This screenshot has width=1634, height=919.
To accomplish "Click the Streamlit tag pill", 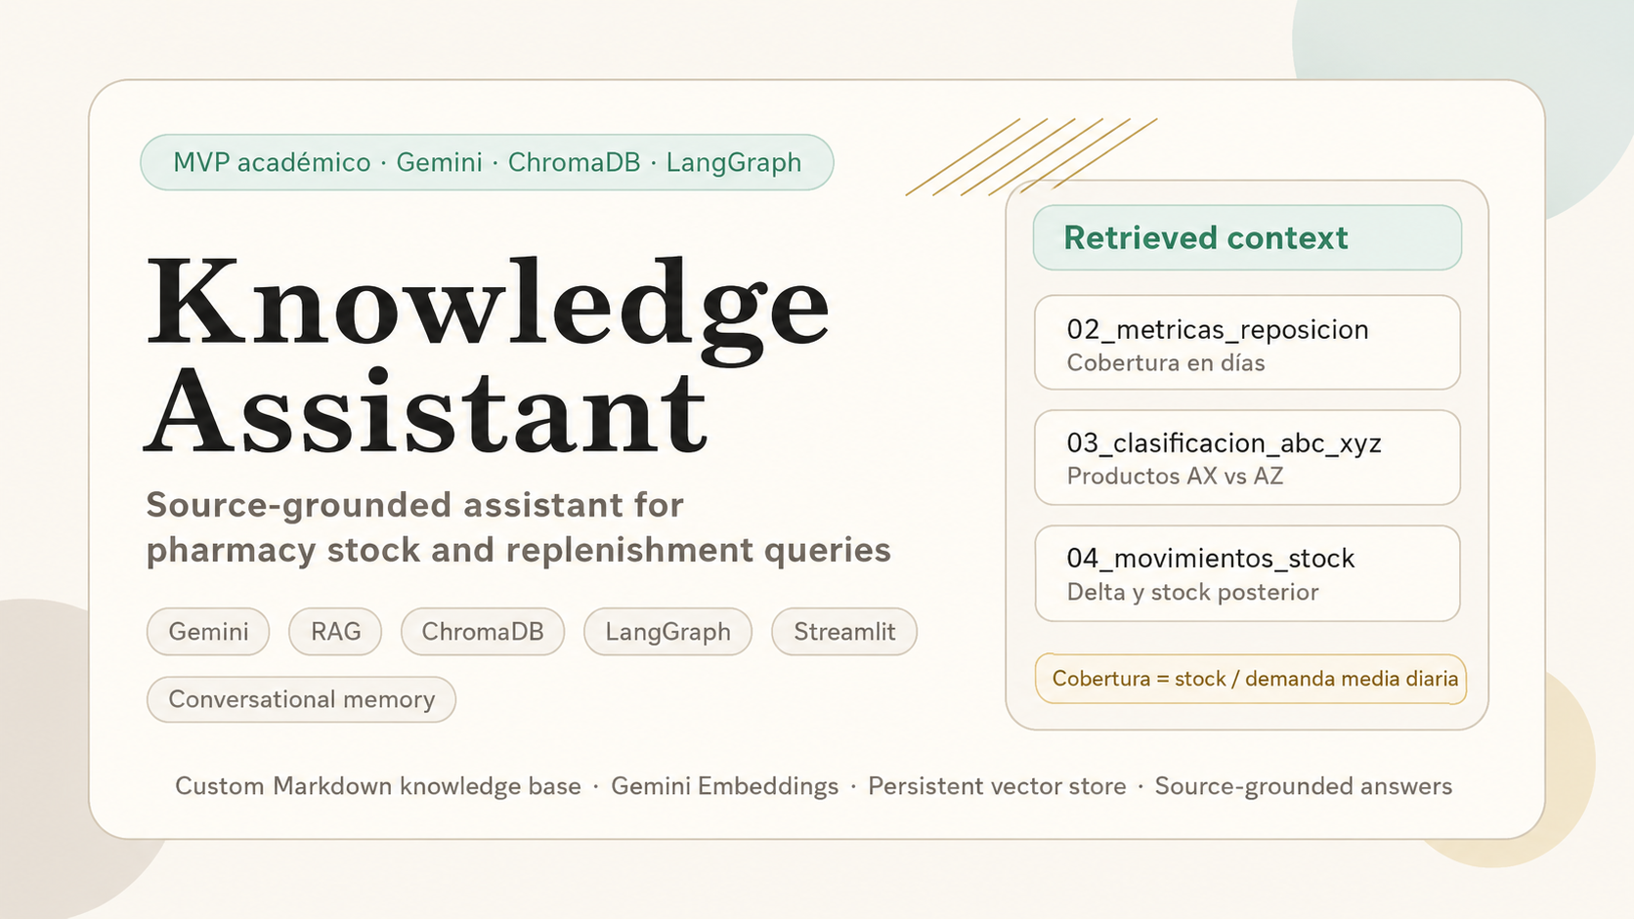I will pyautogui.click(x=844, y=632).
